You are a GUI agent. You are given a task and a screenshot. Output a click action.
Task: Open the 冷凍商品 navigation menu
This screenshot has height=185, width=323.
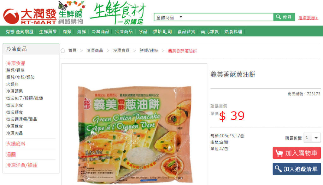point(124,32)
